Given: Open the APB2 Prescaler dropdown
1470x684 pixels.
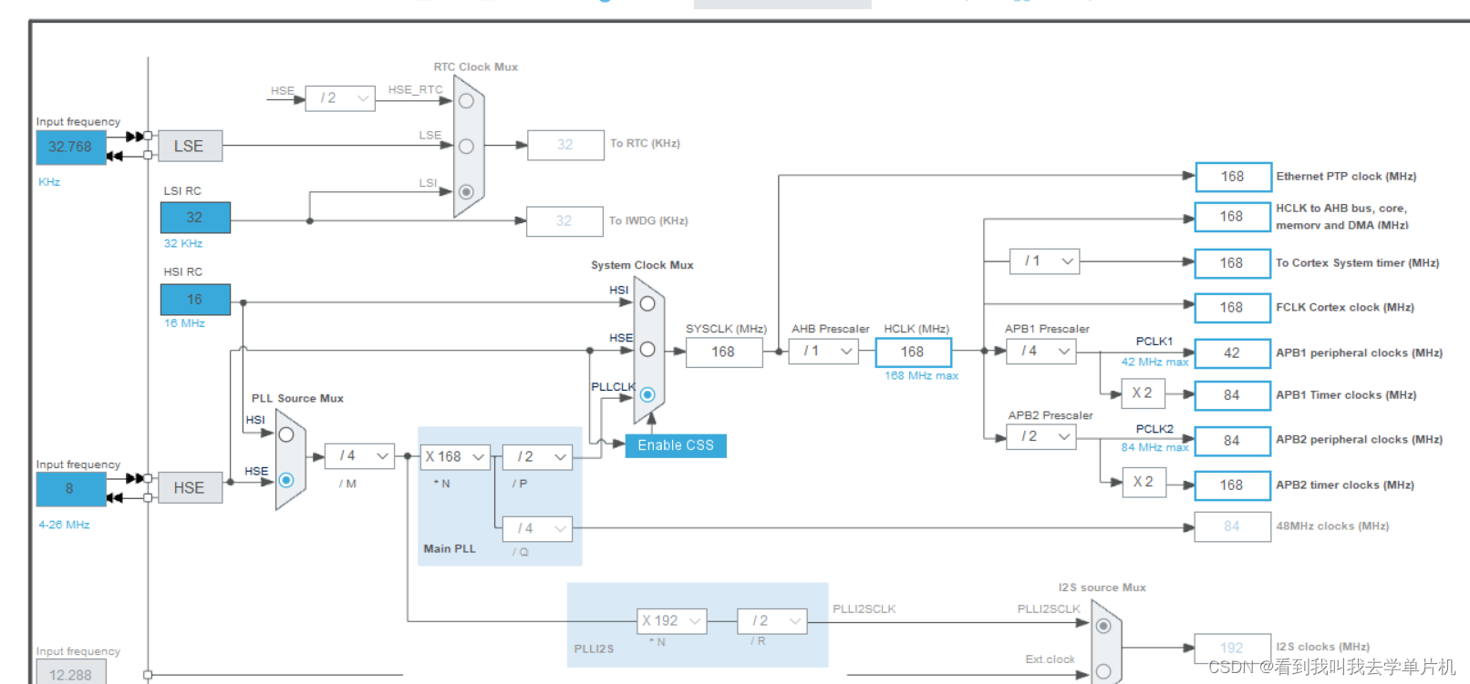Looking at the screenshot, I should click(1042, 437).
